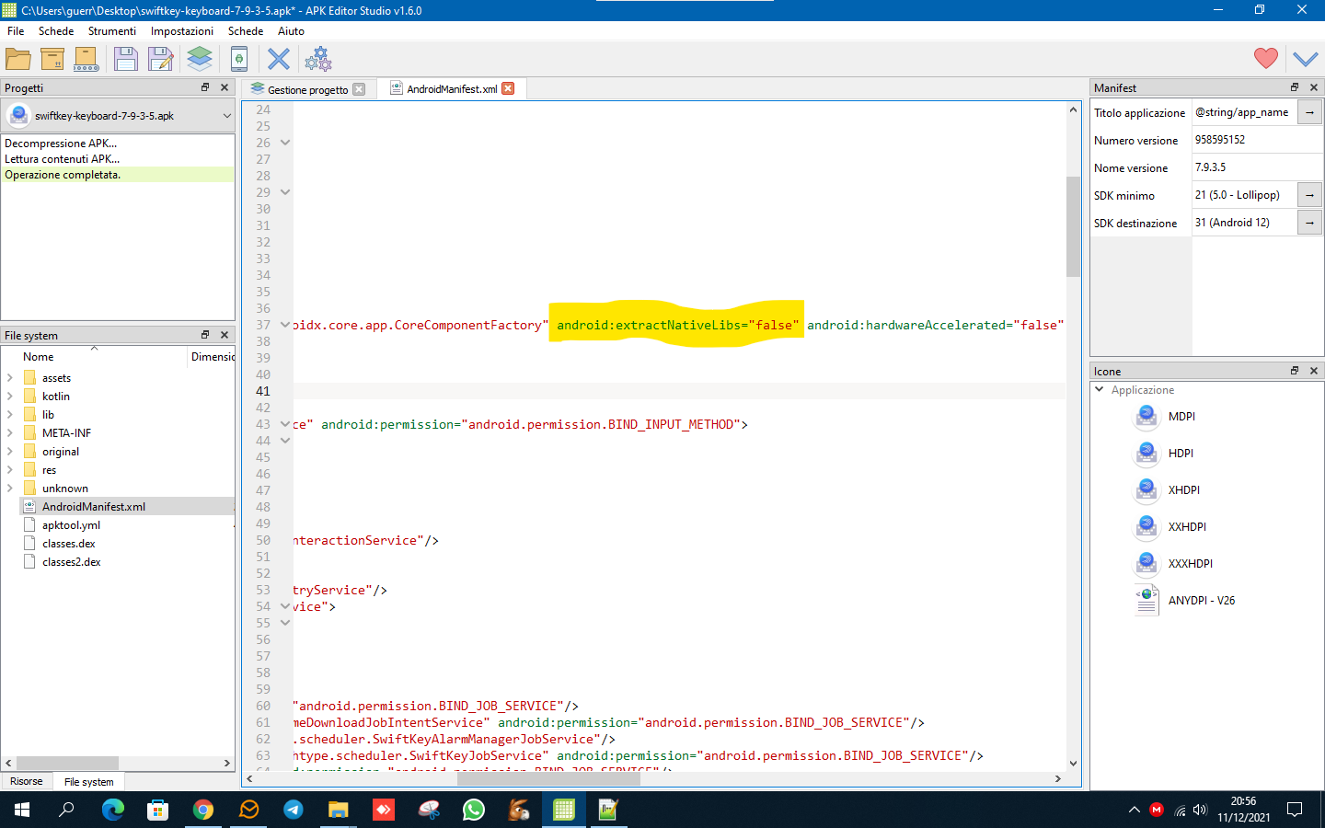
Task: Collapse code fold at line 37
Action: click(x=285, y=325)
